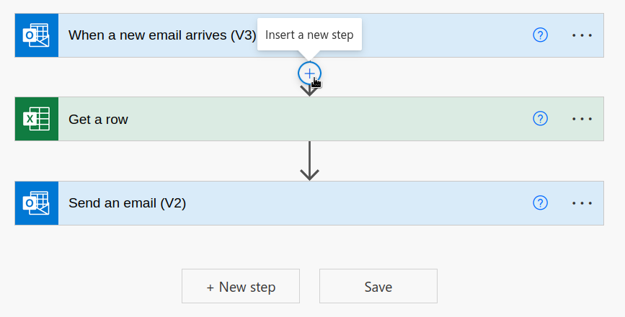
Task: Click the plus icon to insert a new step
Action: pos(309,73)
